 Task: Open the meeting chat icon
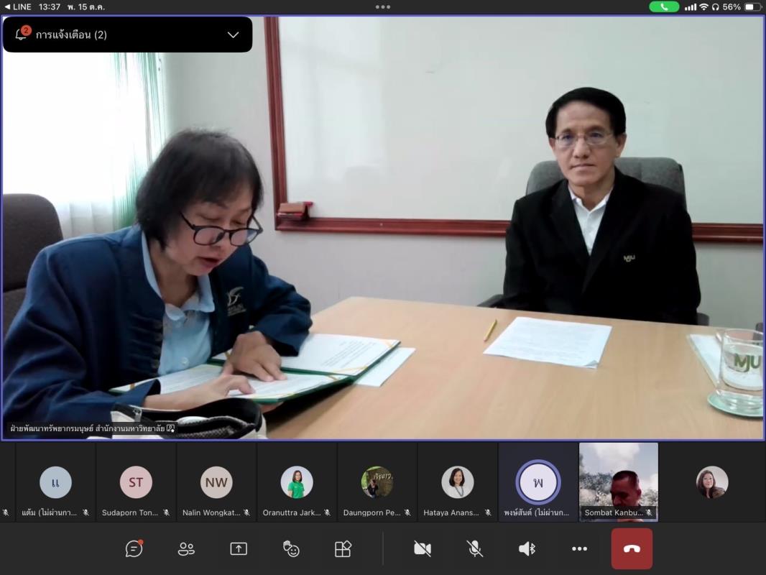click(134, 548)
